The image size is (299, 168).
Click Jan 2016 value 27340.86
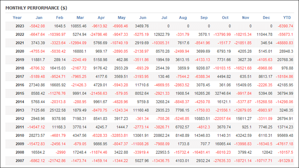(37, 85)
